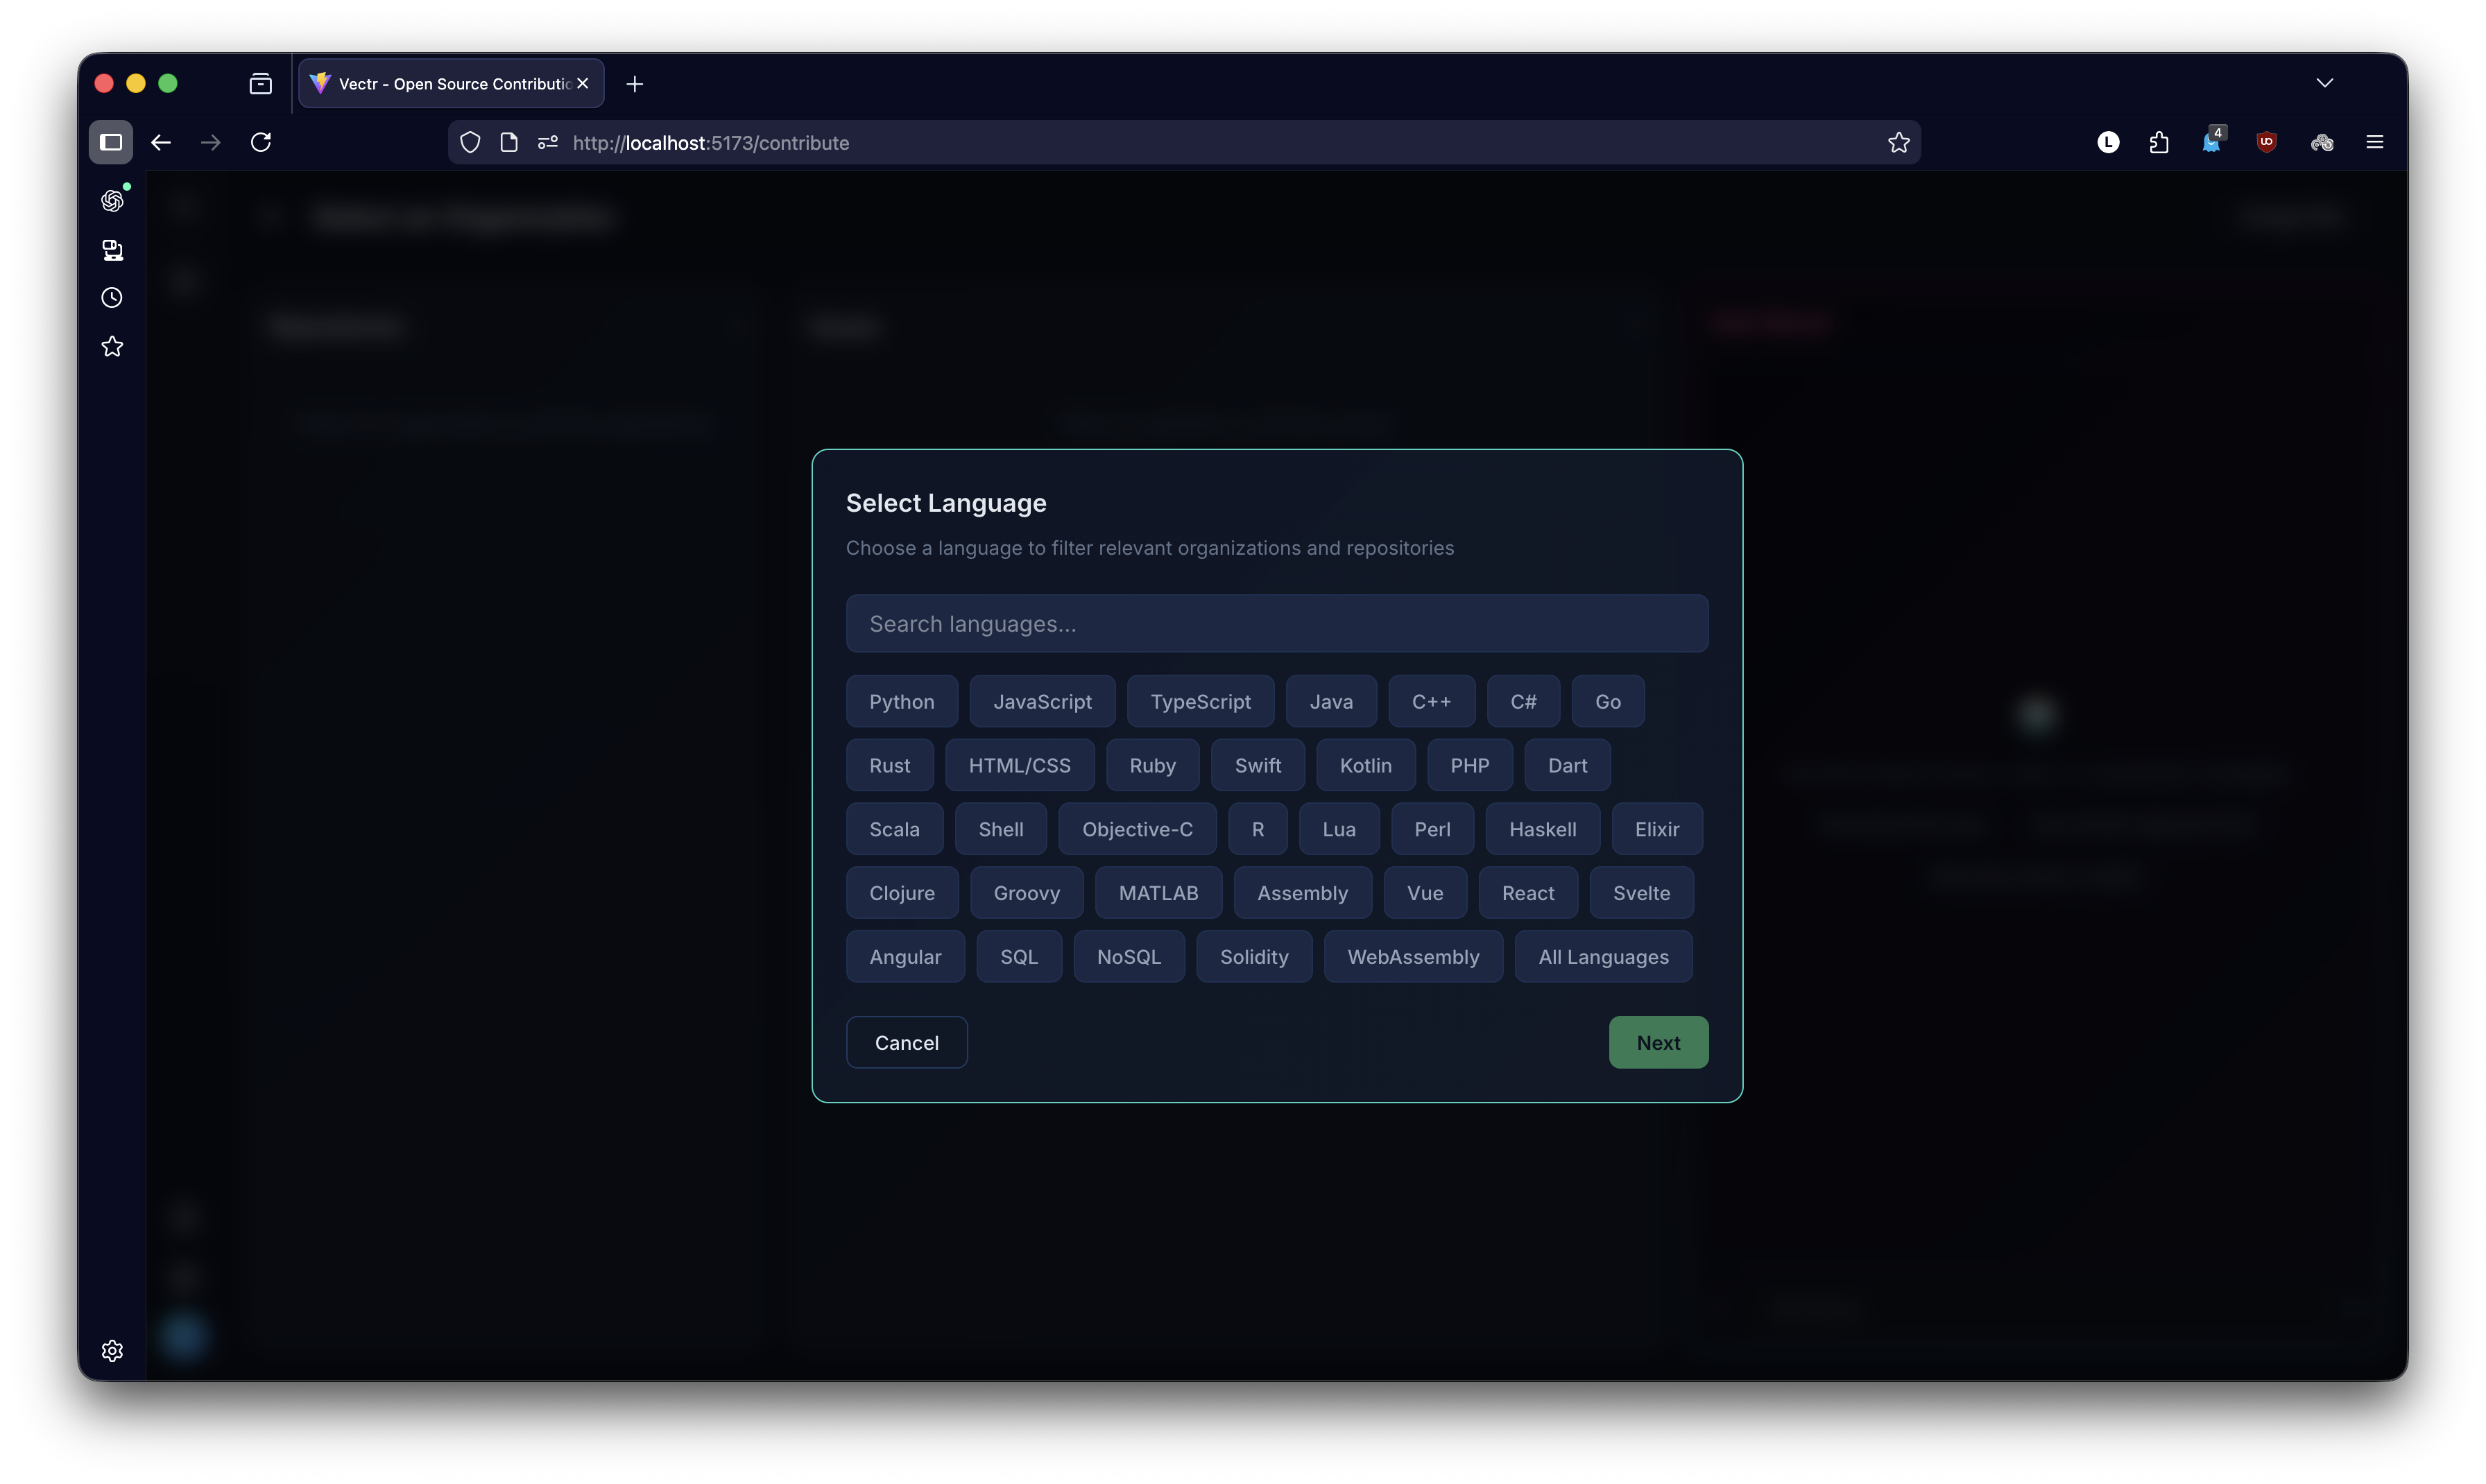This screenshot has height=1484, width=2486.
Task: Select the Python language chip
Action: pos(901,702)
